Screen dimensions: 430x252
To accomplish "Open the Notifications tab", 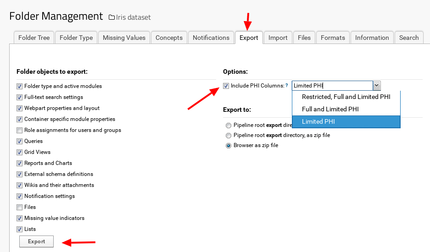I will pos(211,38).
